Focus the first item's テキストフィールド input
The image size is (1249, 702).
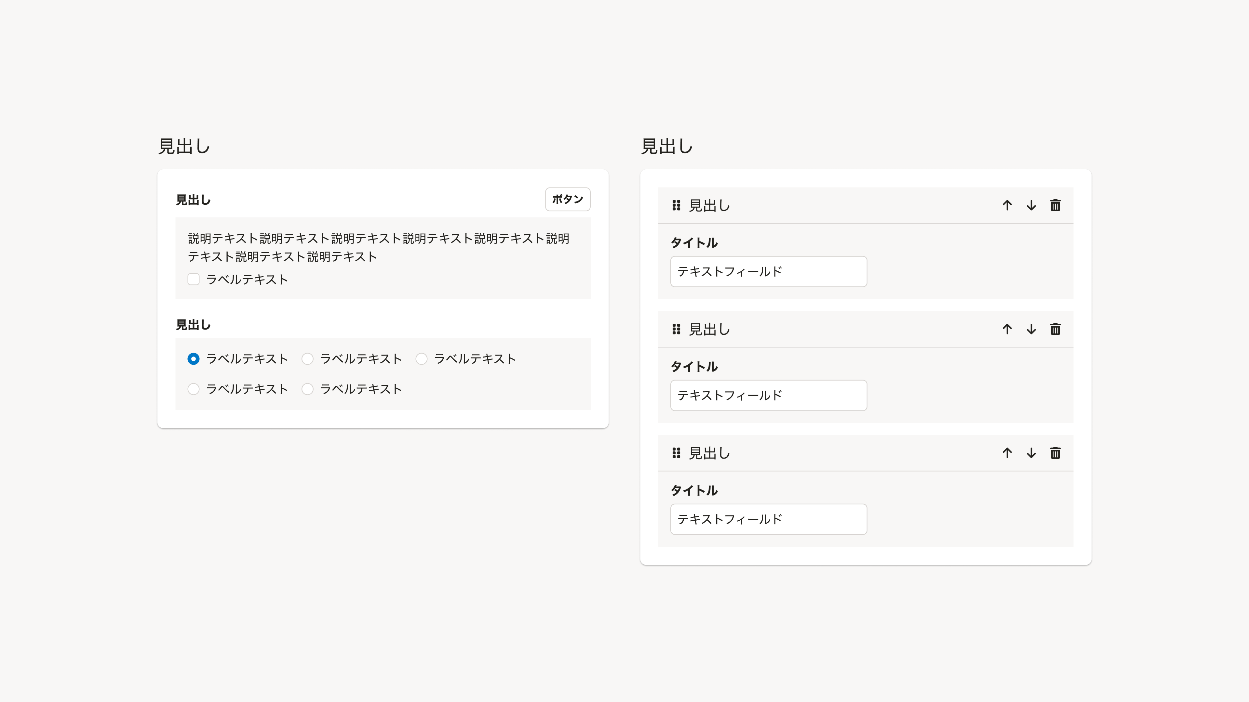pyautogui.click(x=768, y=272)
